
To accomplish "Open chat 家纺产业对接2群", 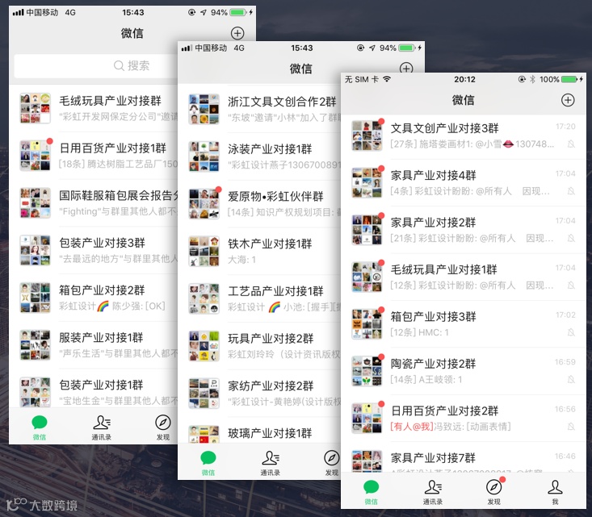I will pyautogui.click(x=259, y=394).
